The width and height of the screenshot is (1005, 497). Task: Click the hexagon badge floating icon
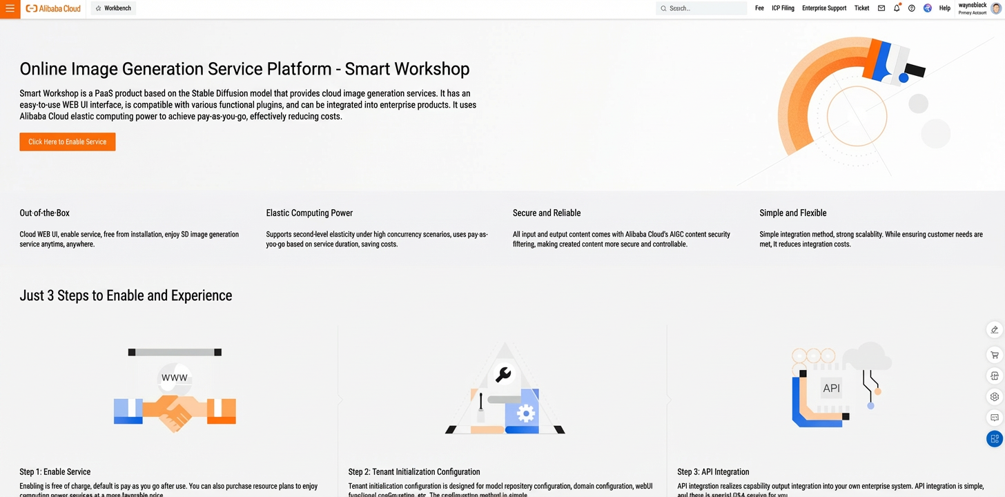point(995,397)
